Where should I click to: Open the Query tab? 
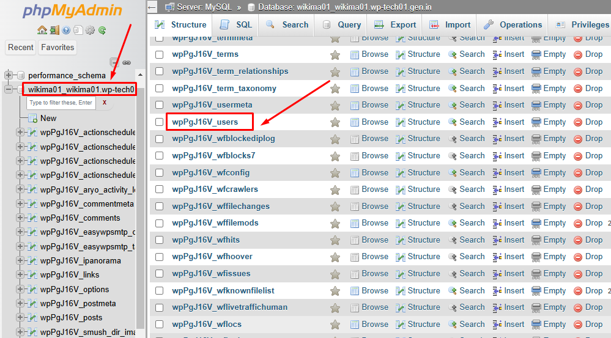pos(342,25)
